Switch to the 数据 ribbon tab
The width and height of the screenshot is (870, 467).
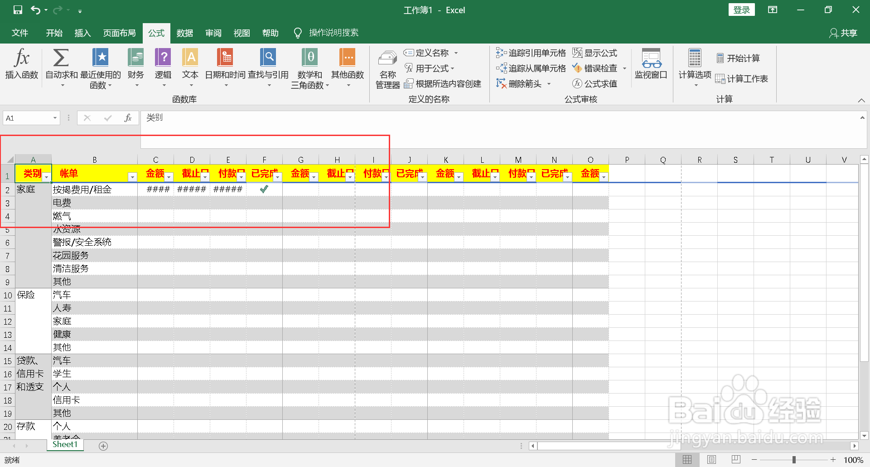tap(184, 32)
